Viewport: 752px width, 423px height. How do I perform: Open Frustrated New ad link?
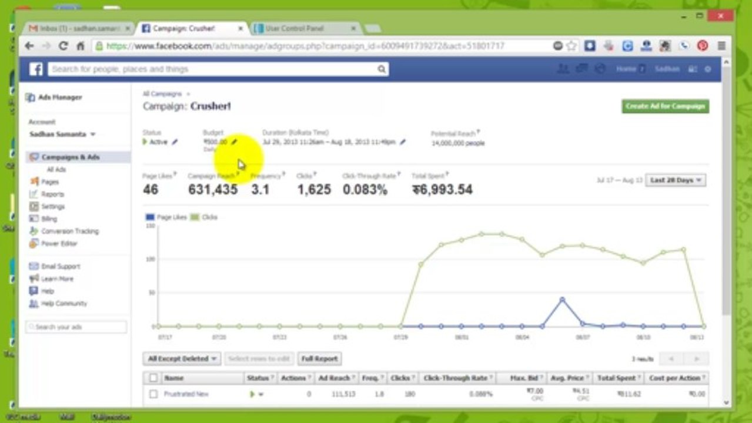186,394
